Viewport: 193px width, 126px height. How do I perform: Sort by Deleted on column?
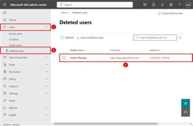click(x=155, y=50)
